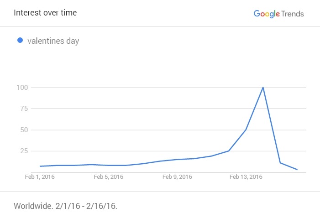Click the Feb 5, 2016 axis label
This screenshot has width=320, height=218.
coord(109,176)
